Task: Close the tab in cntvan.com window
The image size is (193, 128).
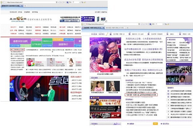Action: coord(22,6)
